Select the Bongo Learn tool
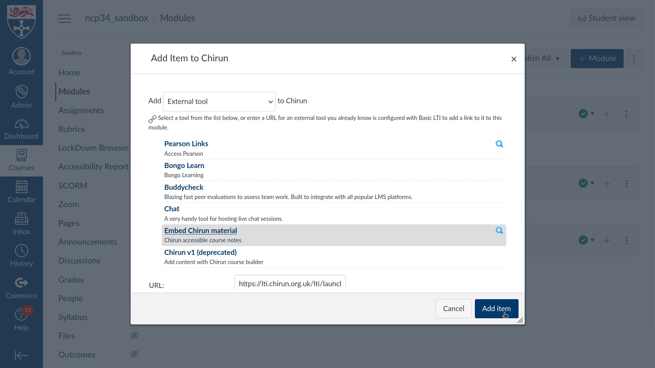 tap(184, 166)
